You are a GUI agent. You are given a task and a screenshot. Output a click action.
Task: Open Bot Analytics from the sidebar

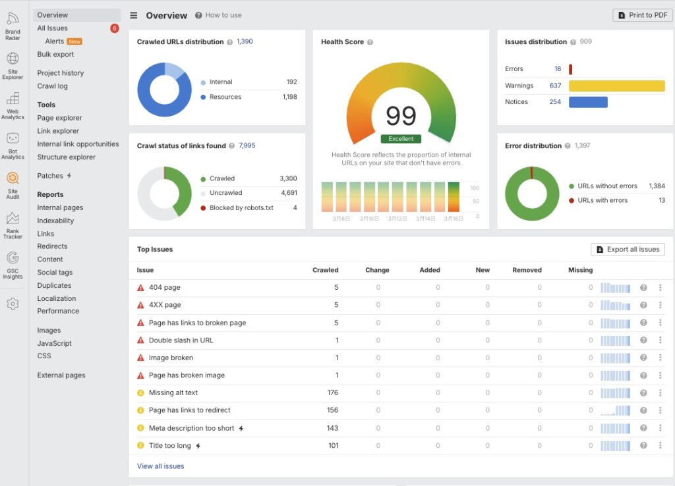click(x=13, y=144)
